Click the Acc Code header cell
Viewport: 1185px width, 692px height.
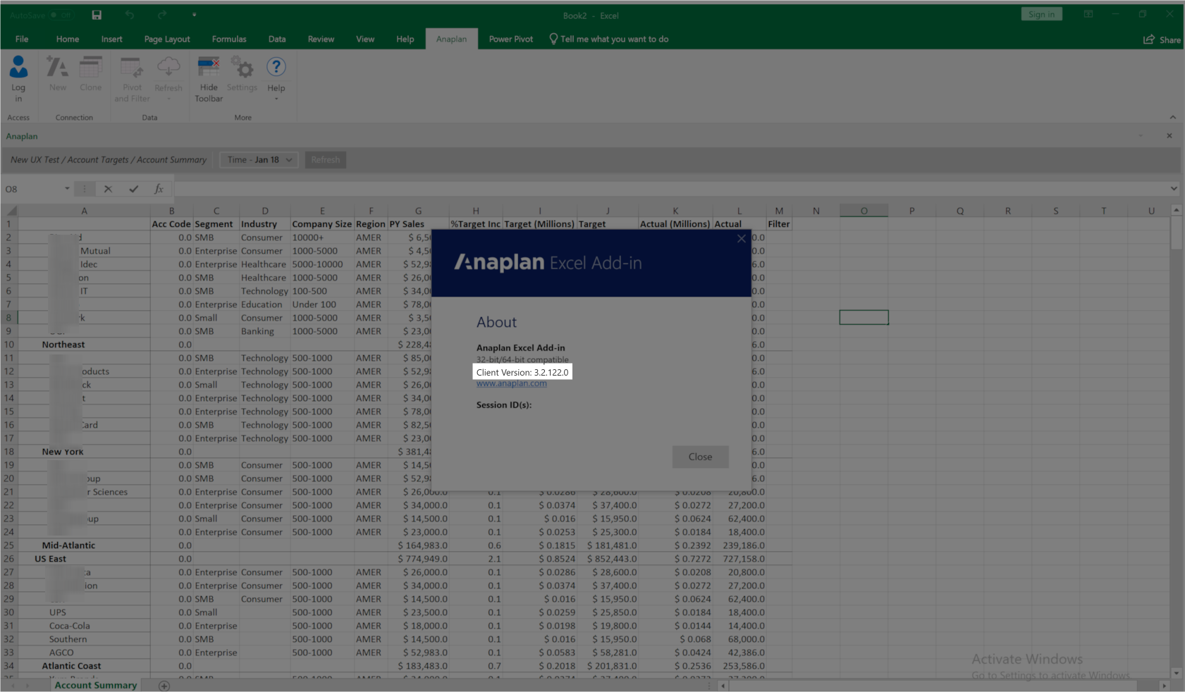pos(171,224)
